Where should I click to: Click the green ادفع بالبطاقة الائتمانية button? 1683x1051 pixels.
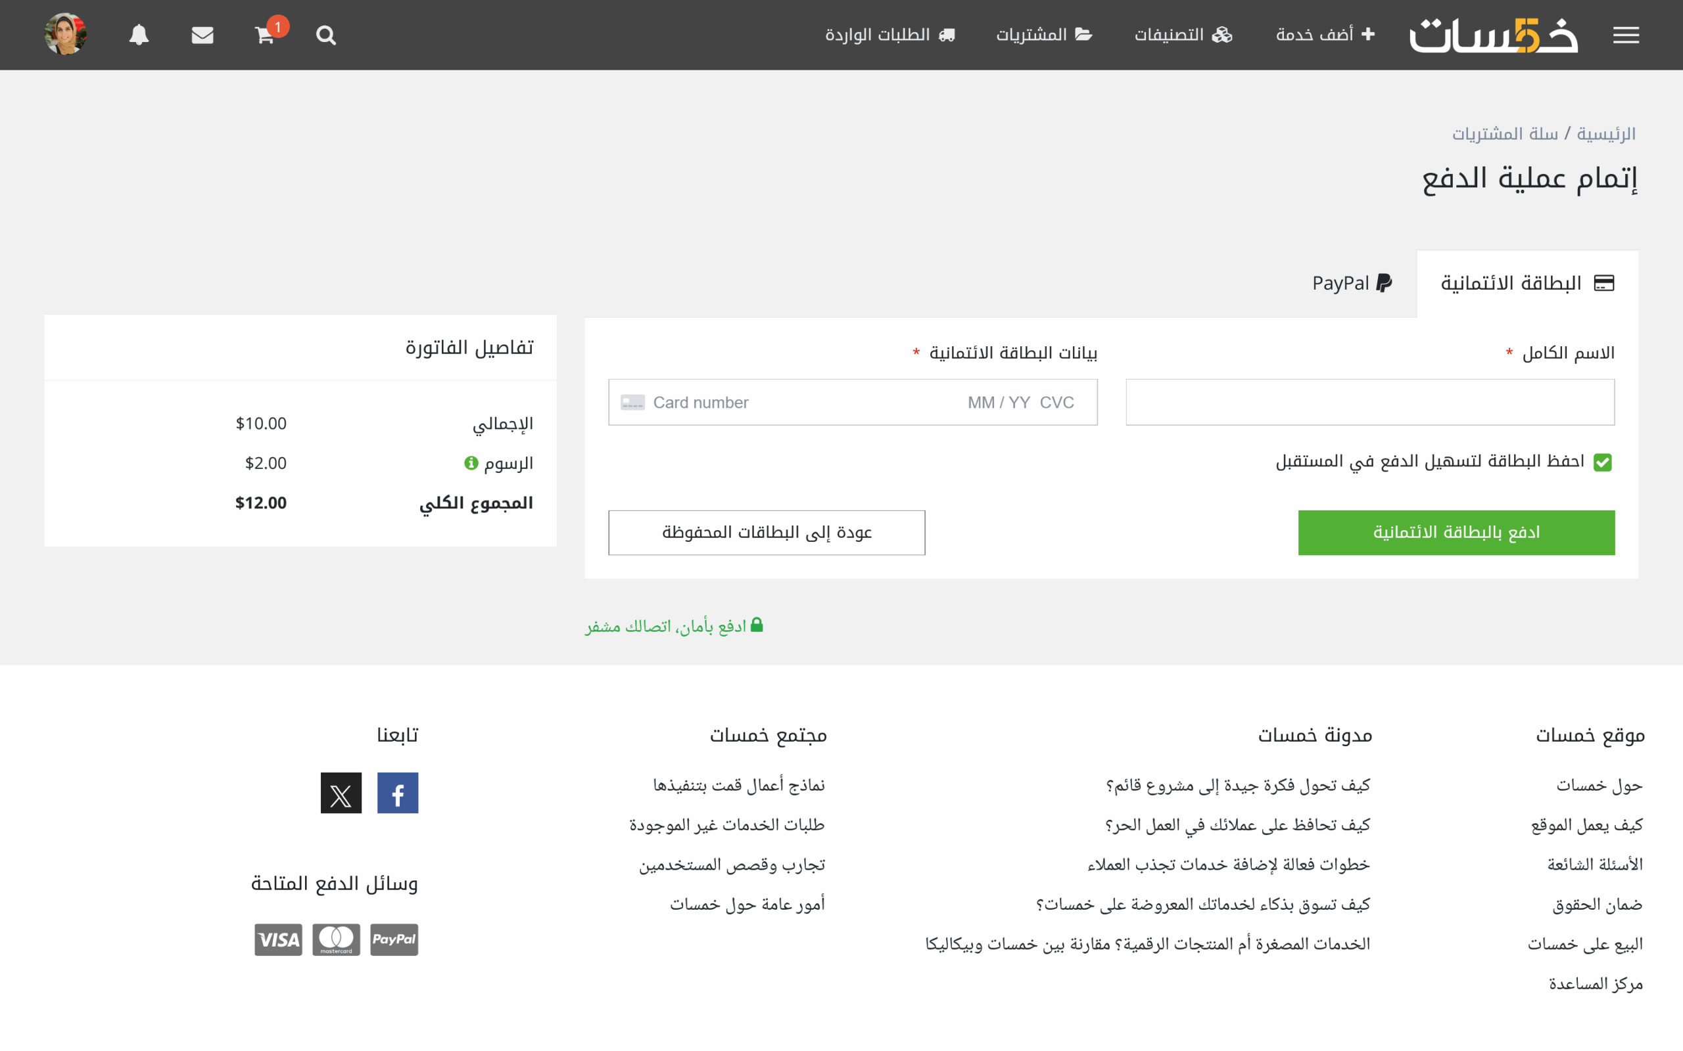pyautogui.click(x=1456, y=533)
